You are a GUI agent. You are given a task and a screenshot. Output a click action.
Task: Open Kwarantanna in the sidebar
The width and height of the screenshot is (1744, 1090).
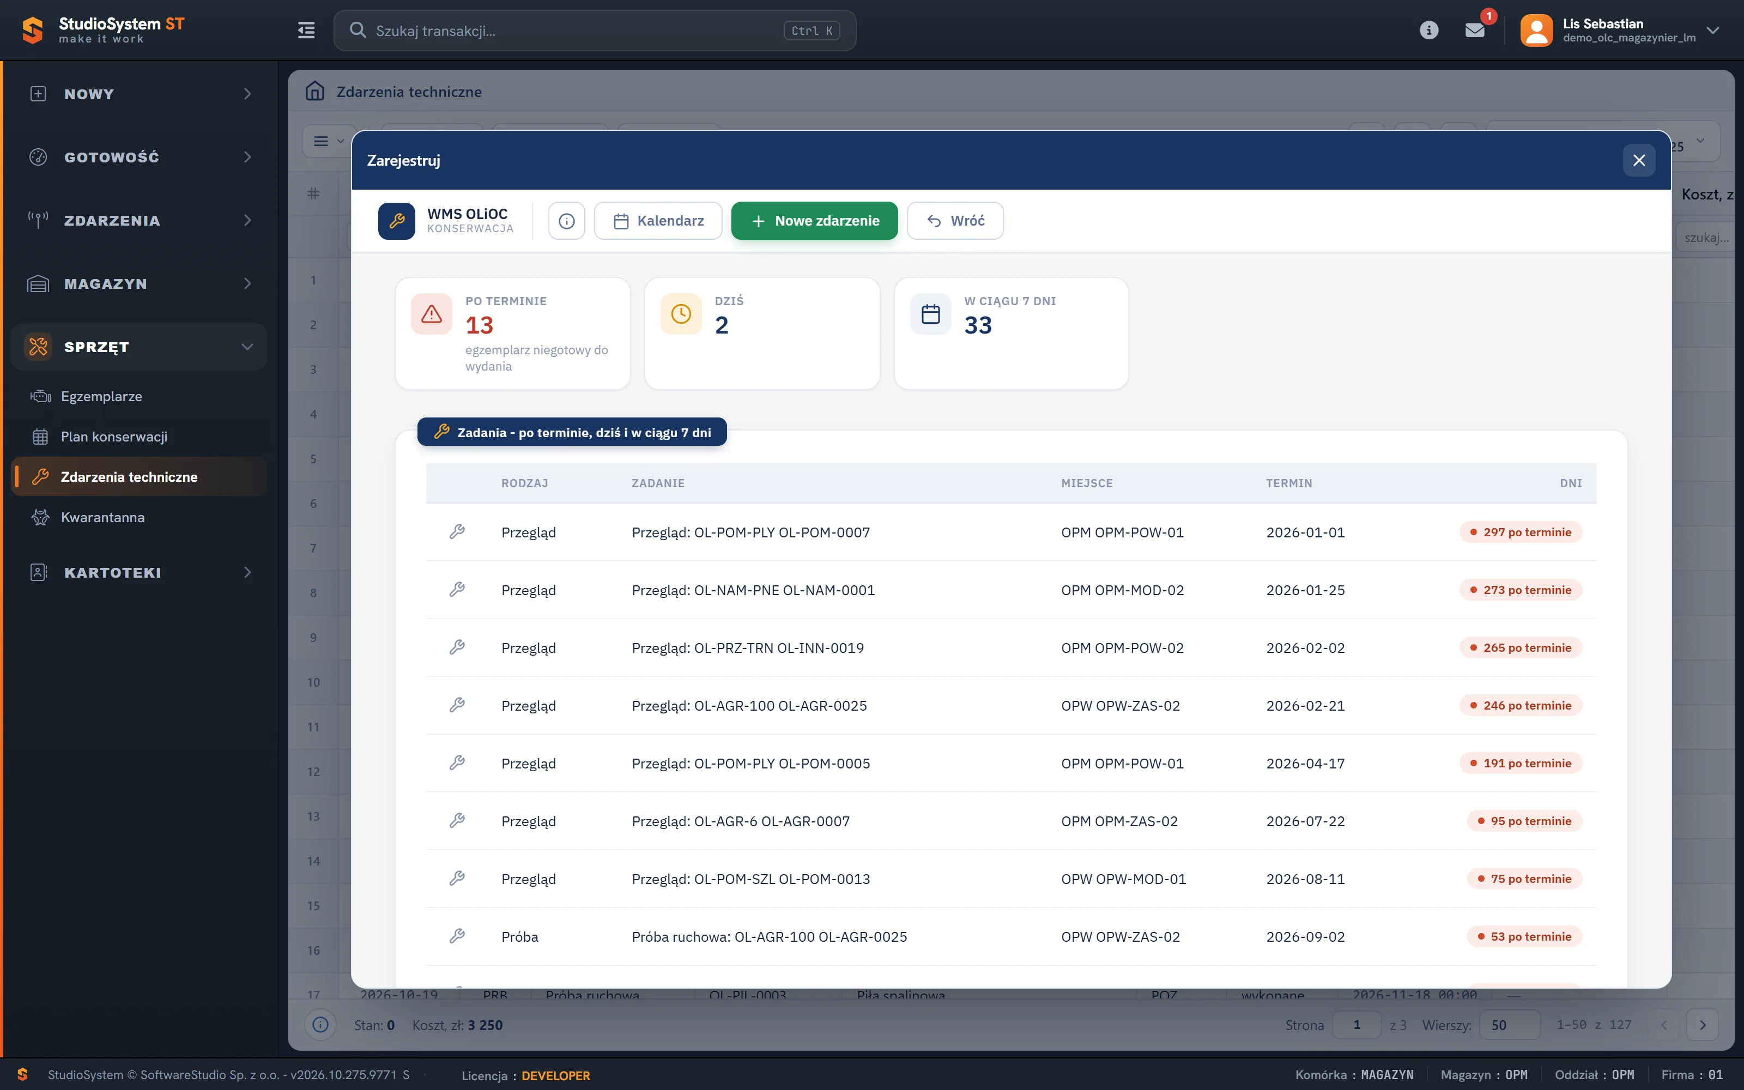click(x=139, y=517)
